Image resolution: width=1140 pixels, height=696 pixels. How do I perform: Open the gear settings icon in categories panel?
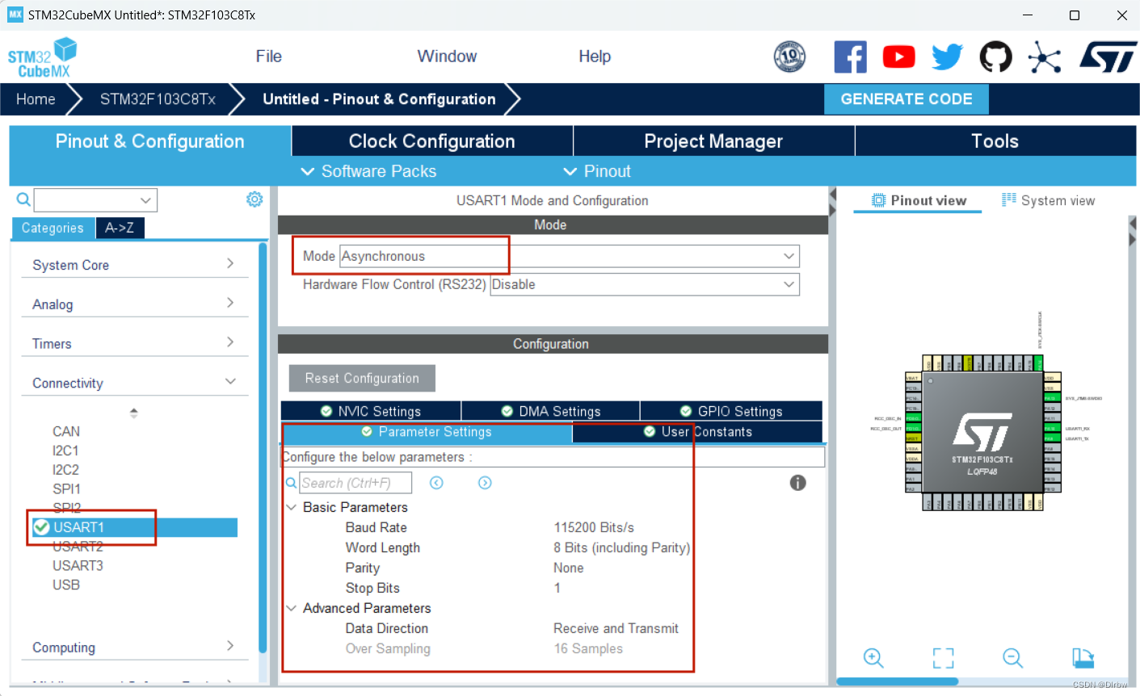tap(255, 199)
